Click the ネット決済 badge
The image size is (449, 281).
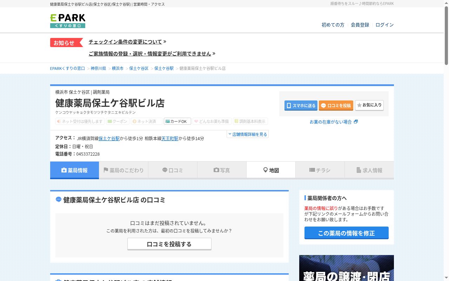pos(147,121)
